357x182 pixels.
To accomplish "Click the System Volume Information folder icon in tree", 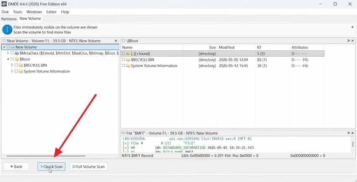I will click(21, 71).
